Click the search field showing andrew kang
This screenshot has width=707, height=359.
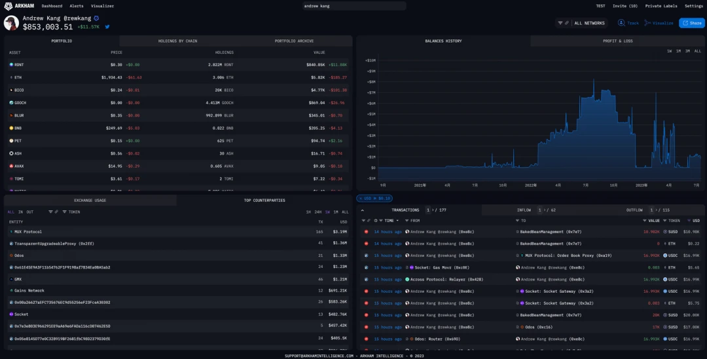(353, 6)
